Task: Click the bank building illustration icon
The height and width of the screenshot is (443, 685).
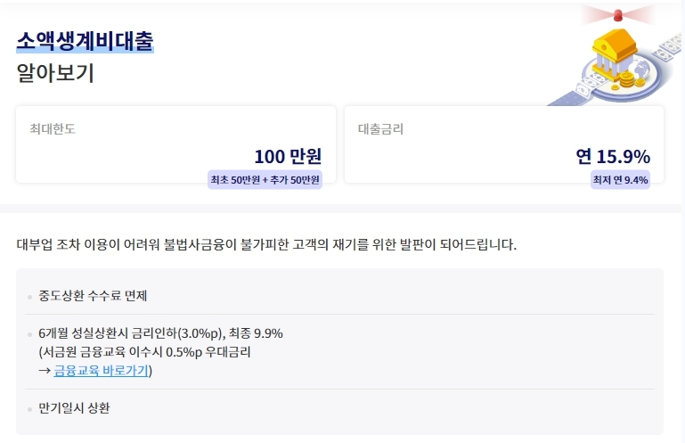Action: (615, 53)
